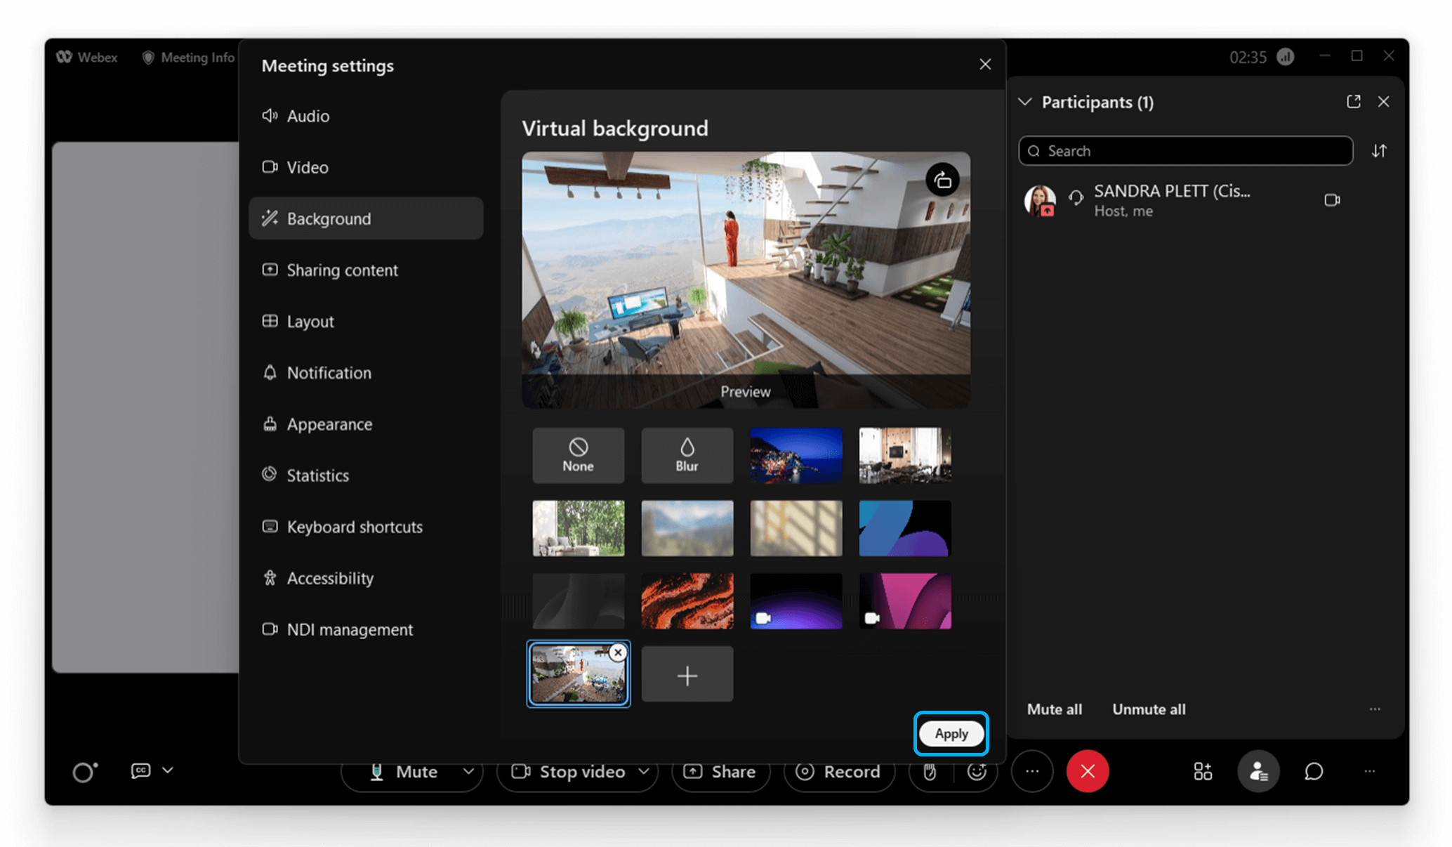Screen dimensions: 1452x847
Task: Select the custom uploaded terrace background
Action: (577, 676)
